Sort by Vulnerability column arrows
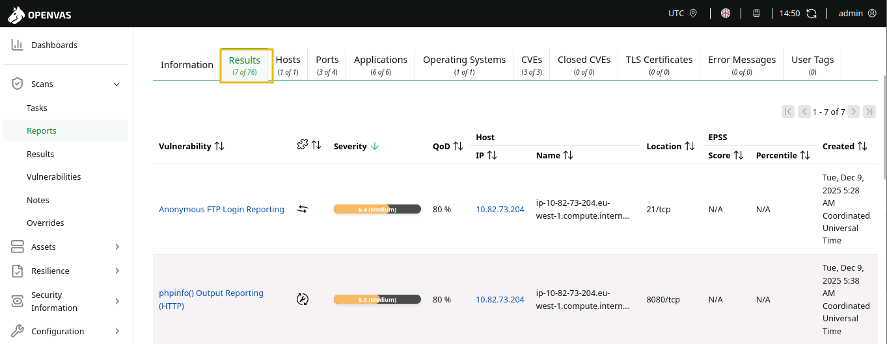 click(x=219, y=146)
